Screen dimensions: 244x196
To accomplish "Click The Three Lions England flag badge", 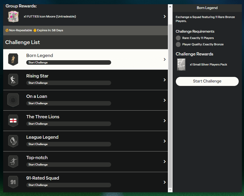I will [13, 121].
